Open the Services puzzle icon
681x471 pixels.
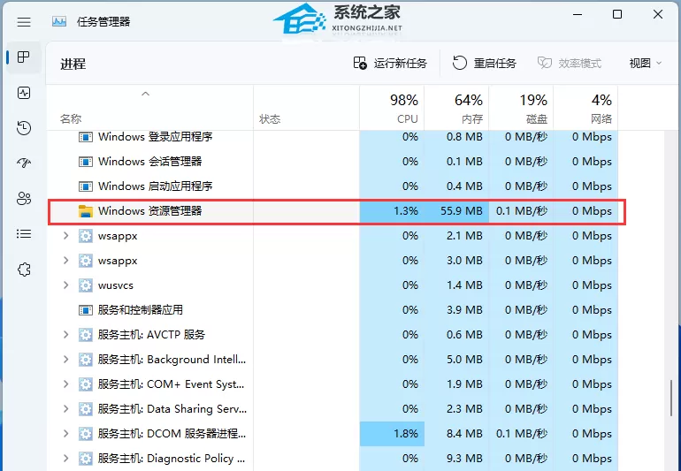tap(24, 270)
